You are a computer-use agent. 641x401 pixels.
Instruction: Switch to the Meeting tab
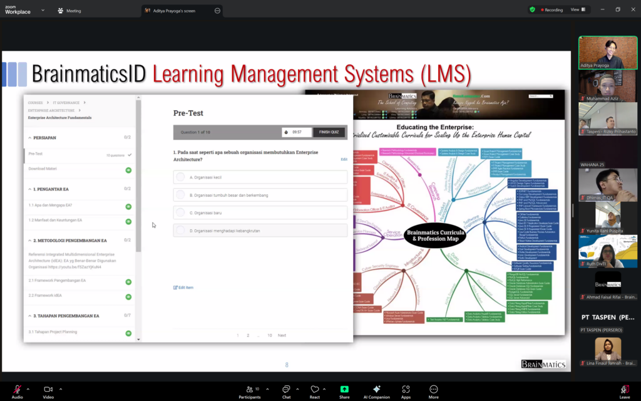(69, 11)
